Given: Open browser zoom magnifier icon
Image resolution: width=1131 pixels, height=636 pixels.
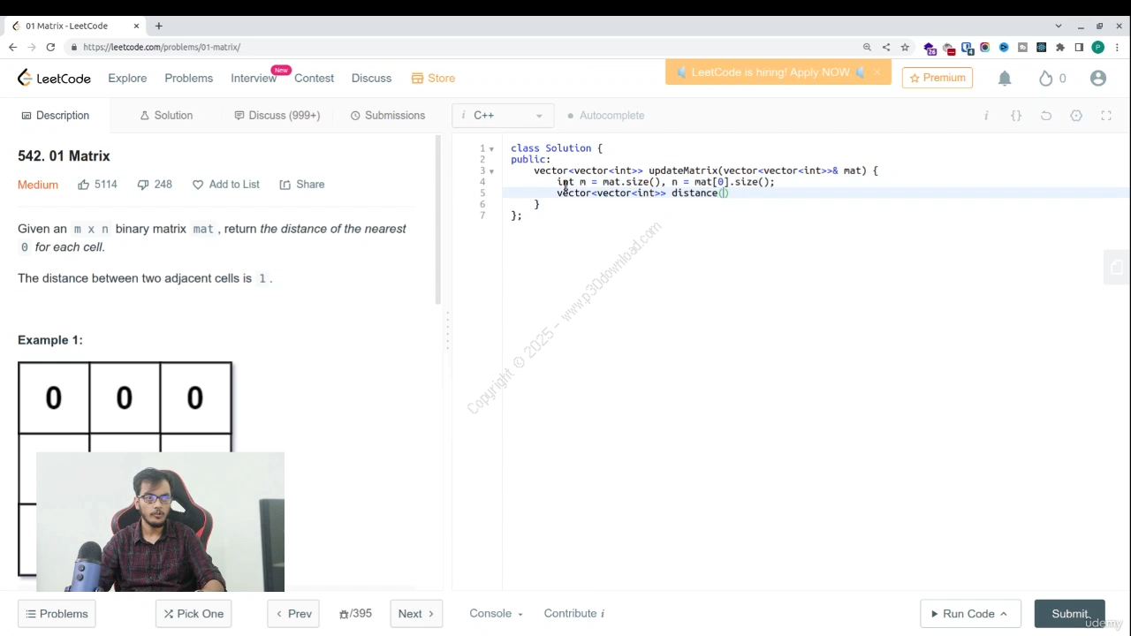Looking at the screenshot, I should pyautogui.click(x=867, y=47).
